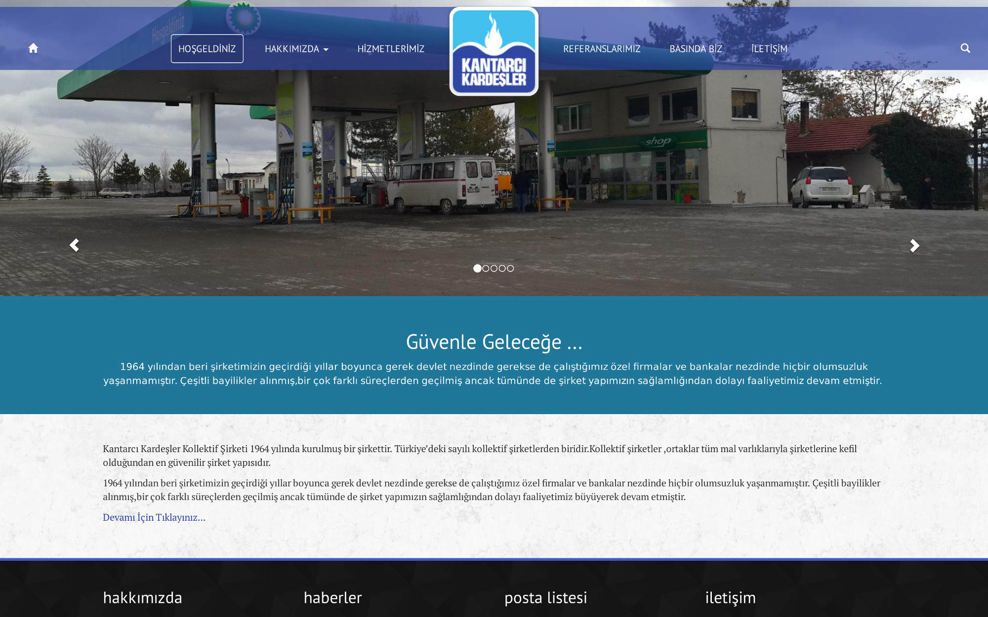Advance to next slide arrow
The image size is (988, 617).
click(914, 245)
